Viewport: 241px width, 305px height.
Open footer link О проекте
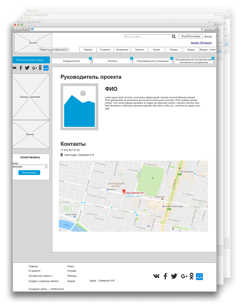point(35,271)
